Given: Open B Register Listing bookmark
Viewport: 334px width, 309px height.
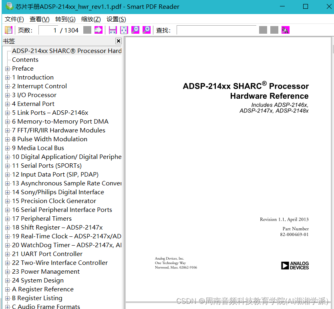Looking at the screenshot, I should [37, 298].
